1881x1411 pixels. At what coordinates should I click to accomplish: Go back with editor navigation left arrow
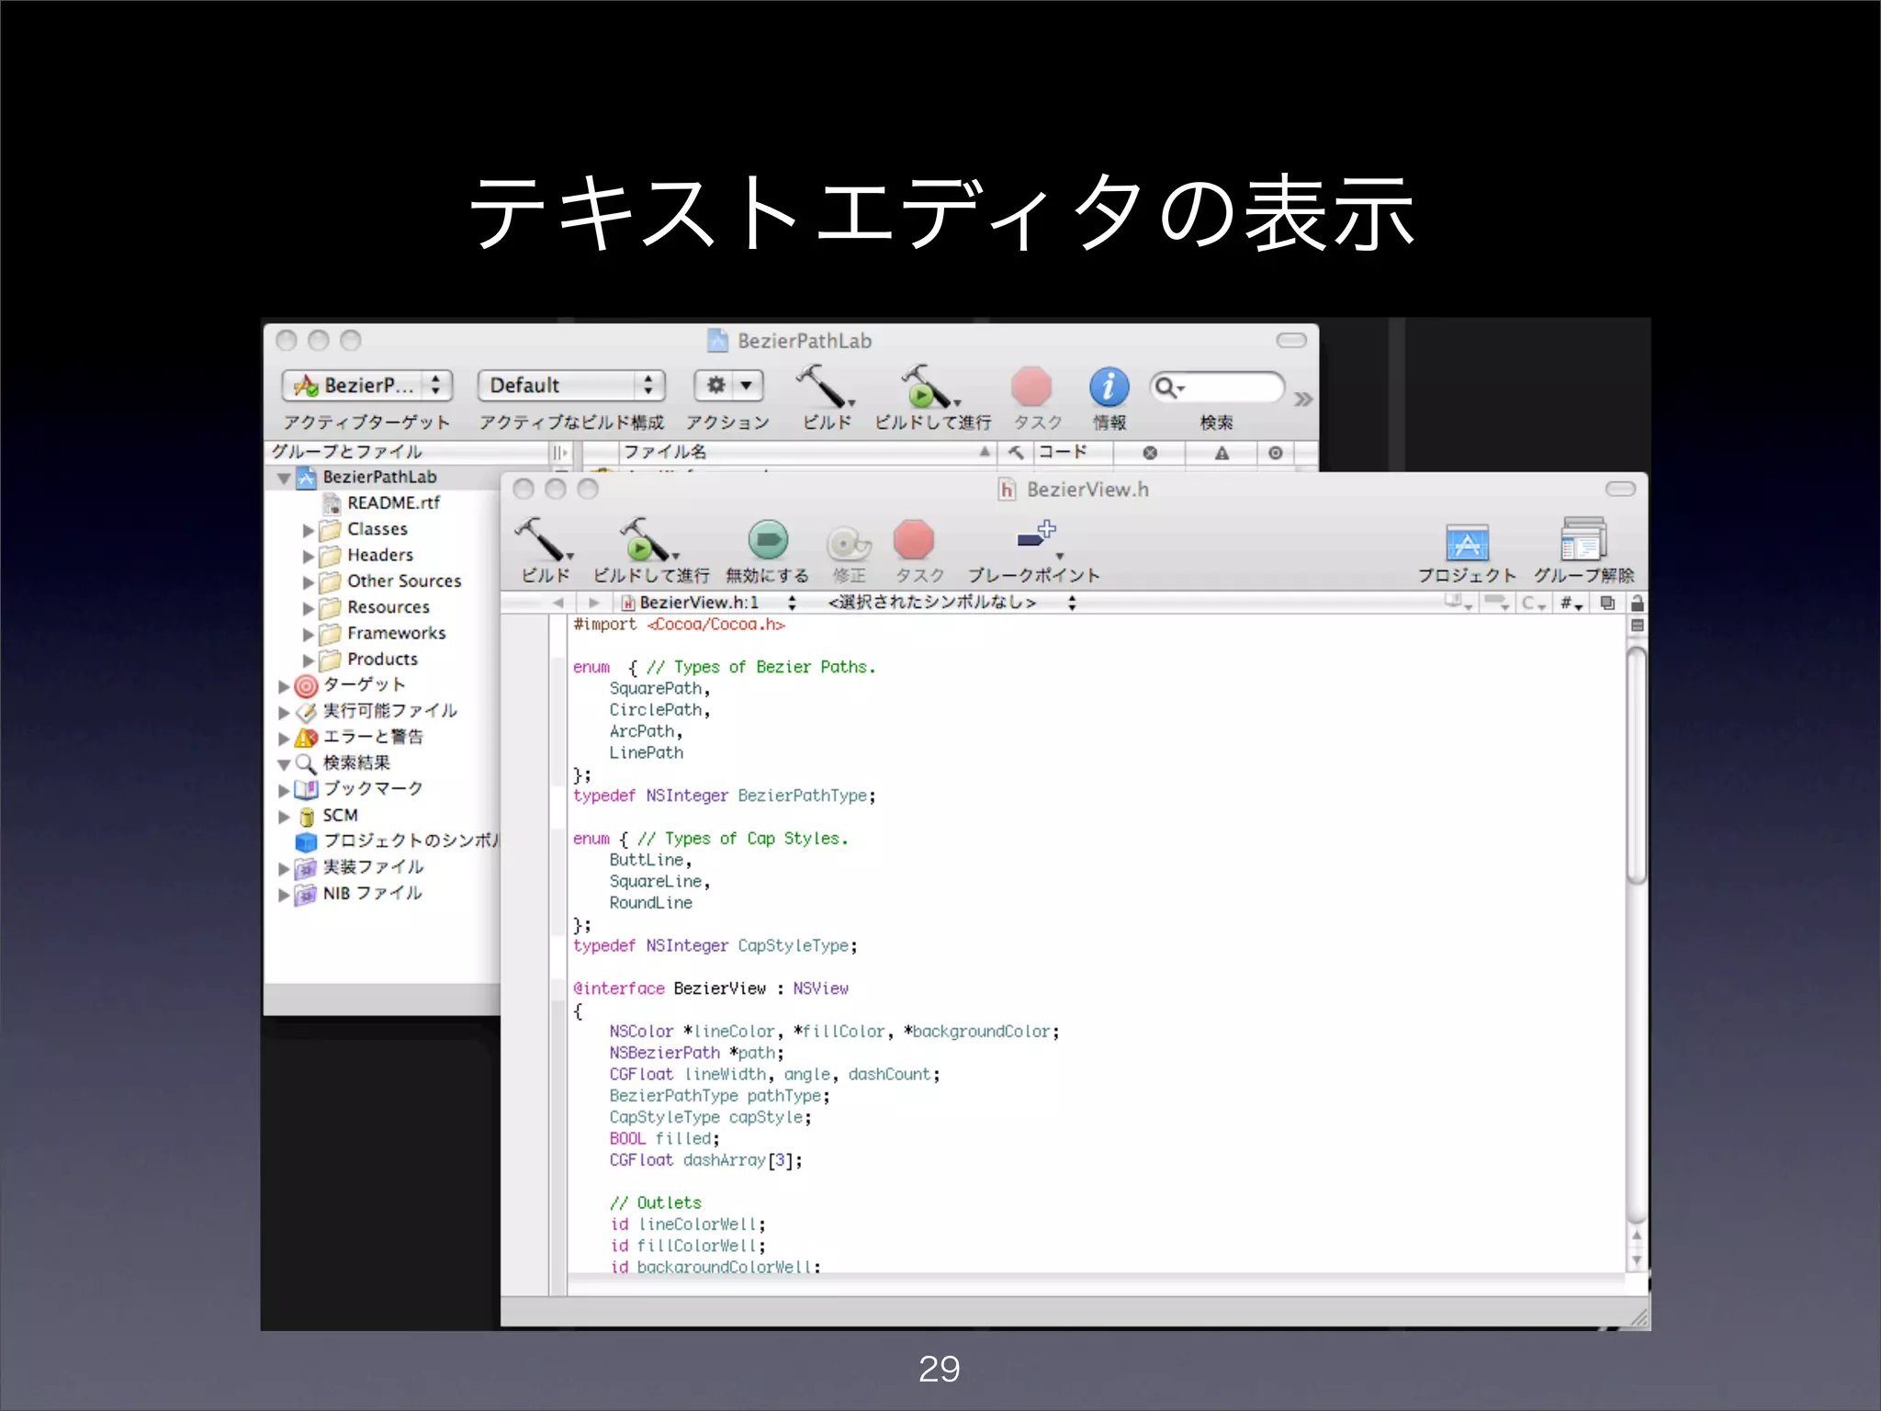(x=558, y=603)
